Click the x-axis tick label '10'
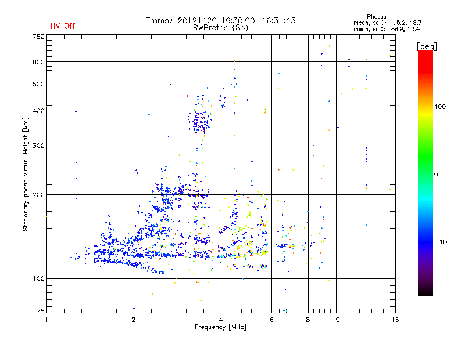The width and height of the screenshot is (465, 348). tap(336, 320)
